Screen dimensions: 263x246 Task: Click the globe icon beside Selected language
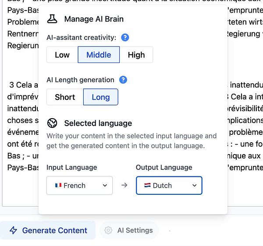[53, 123]
